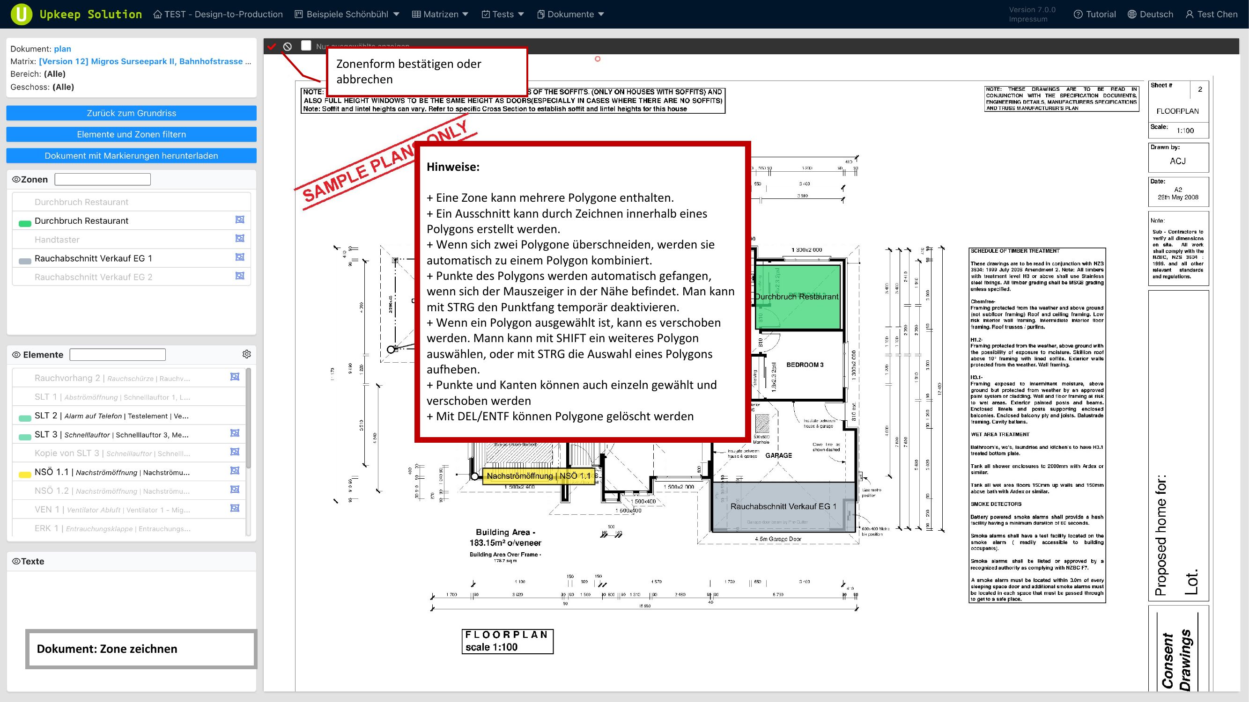Cancel zone drawing with the cancel icon
Viewport: 1249px width, 702px height.
(288, 46)
